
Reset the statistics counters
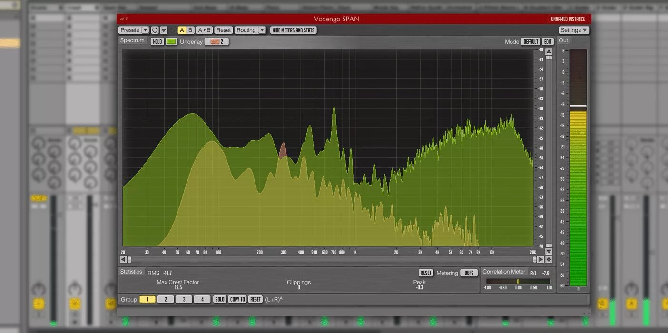tap(426, 273)
